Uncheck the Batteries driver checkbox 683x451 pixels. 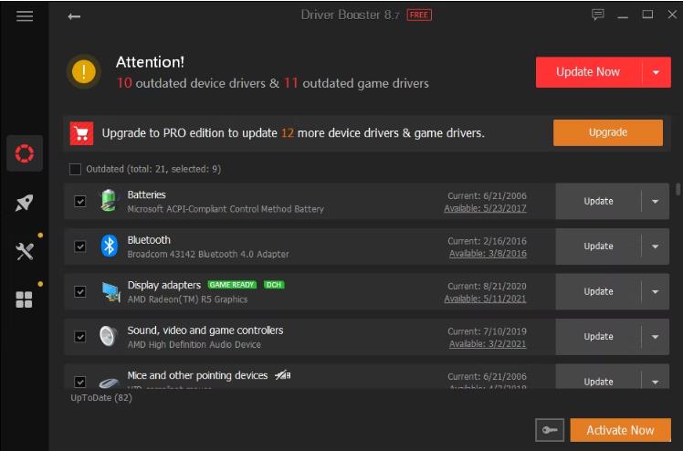(x=80, y=201)
